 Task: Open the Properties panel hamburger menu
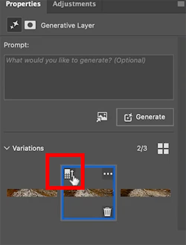point(181,4)
